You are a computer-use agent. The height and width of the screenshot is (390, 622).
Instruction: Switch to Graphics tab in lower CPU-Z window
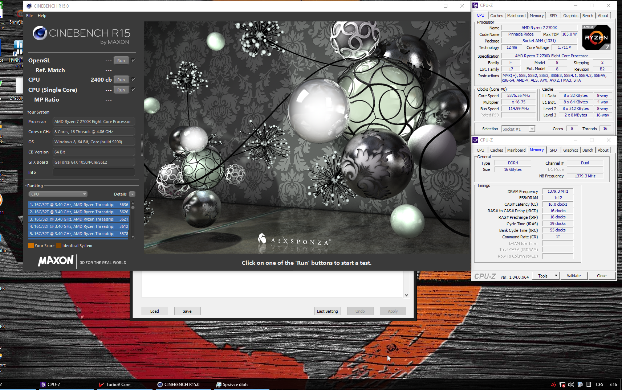tap(570, 150)
